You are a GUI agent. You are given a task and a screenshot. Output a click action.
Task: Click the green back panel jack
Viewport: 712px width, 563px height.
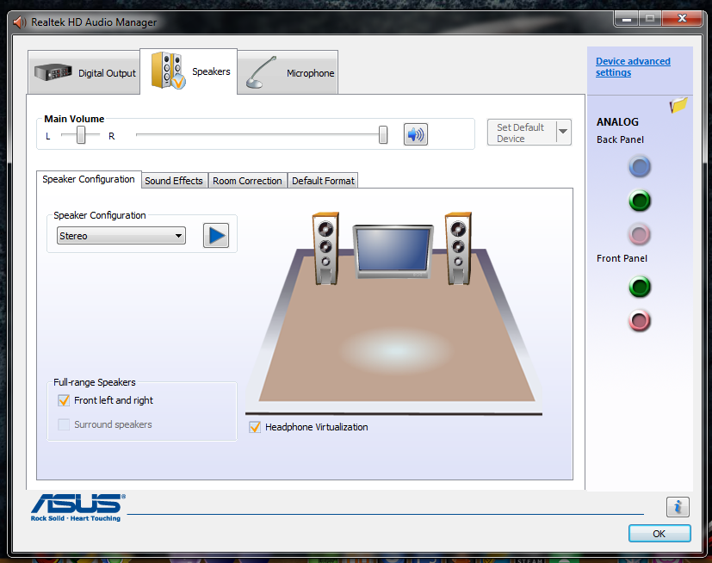[639, 201]
